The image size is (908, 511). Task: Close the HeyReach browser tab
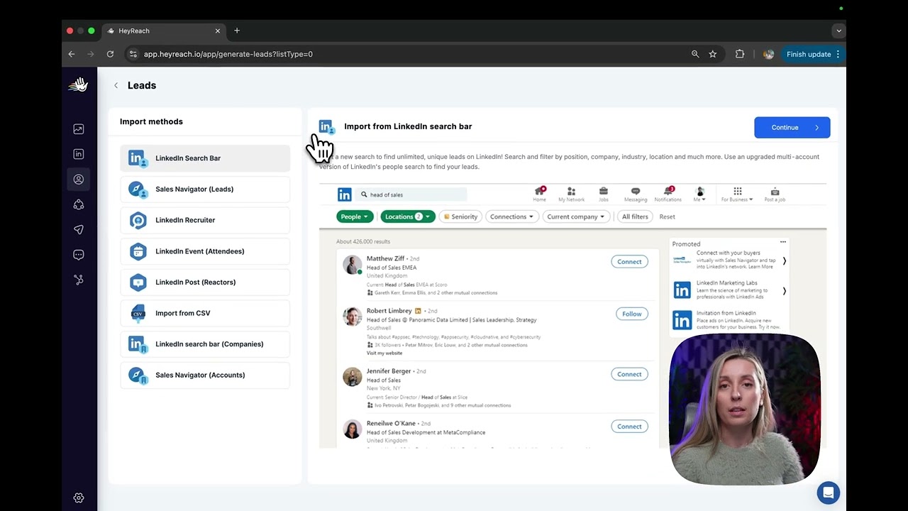click(218, 31)
